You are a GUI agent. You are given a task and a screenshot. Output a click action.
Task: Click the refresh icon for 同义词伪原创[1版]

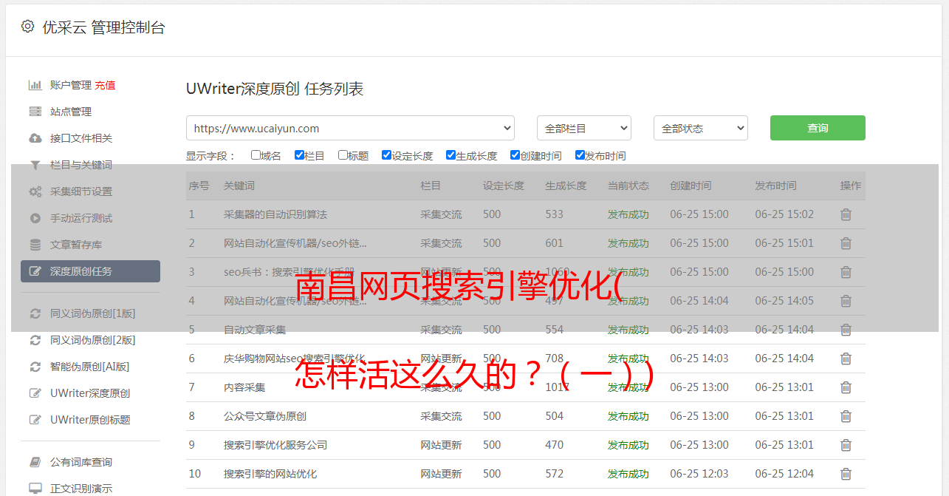tap(35, 313)
